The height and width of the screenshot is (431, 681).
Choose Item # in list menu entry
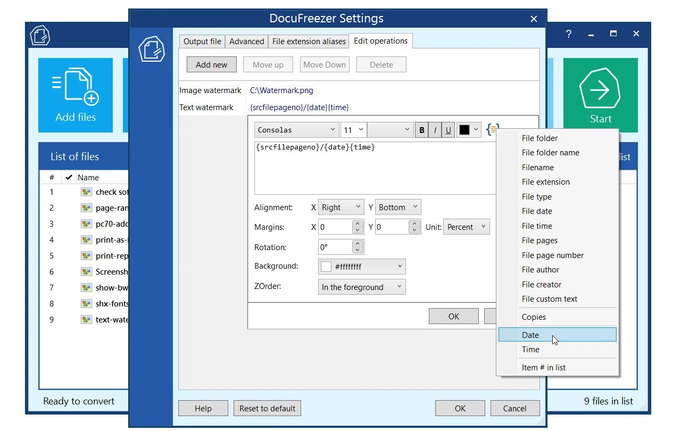click(x=558, y=368)
